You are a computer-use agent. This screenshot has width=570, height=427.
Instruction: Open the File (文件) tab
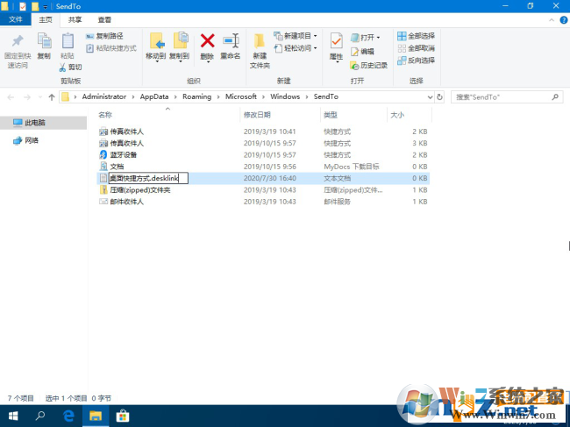coord(15,19)
